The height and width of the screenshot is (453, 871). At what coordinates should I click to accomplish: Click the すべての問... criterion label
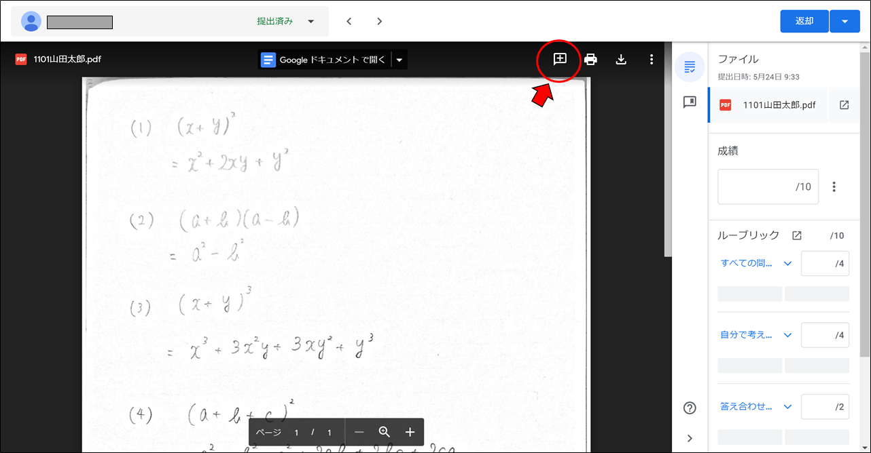(746, 263)
